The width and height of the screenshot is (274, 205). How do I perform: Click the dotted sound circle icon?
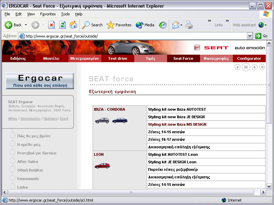point(262,67)
